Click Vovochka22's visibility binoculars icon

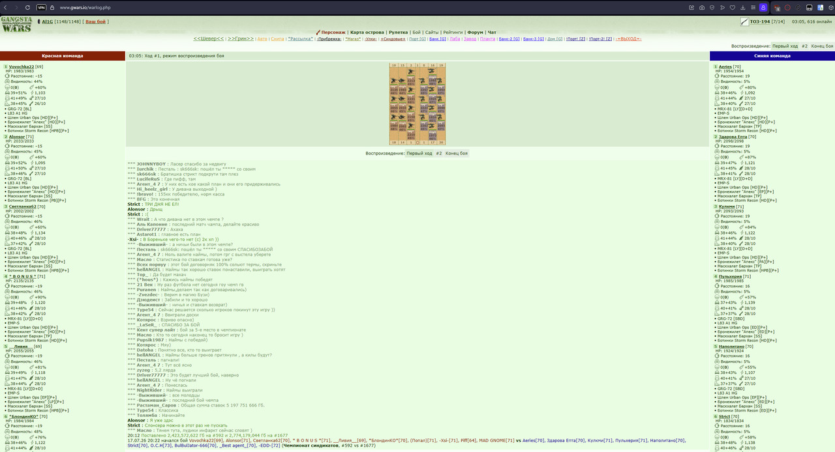(x=7, y=81)
